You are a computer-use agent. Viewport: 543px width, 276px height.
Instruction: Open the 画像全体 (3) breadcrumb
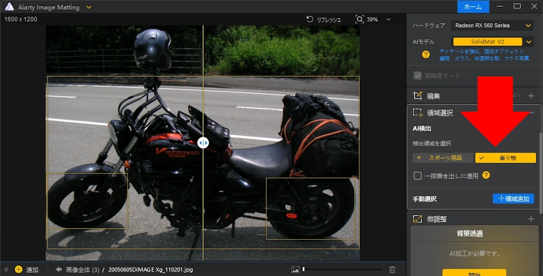point(83,270)
